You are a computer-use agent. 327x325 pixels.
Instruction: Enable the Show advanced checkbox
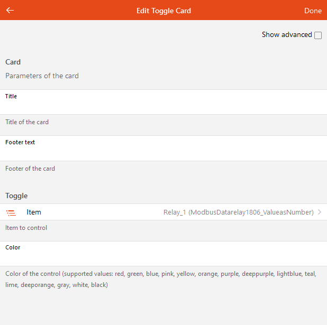point(318,35)
